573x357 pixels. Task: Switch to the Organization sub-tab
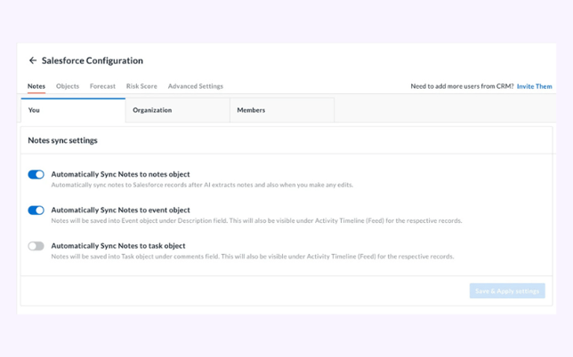[x=178, y=110]
